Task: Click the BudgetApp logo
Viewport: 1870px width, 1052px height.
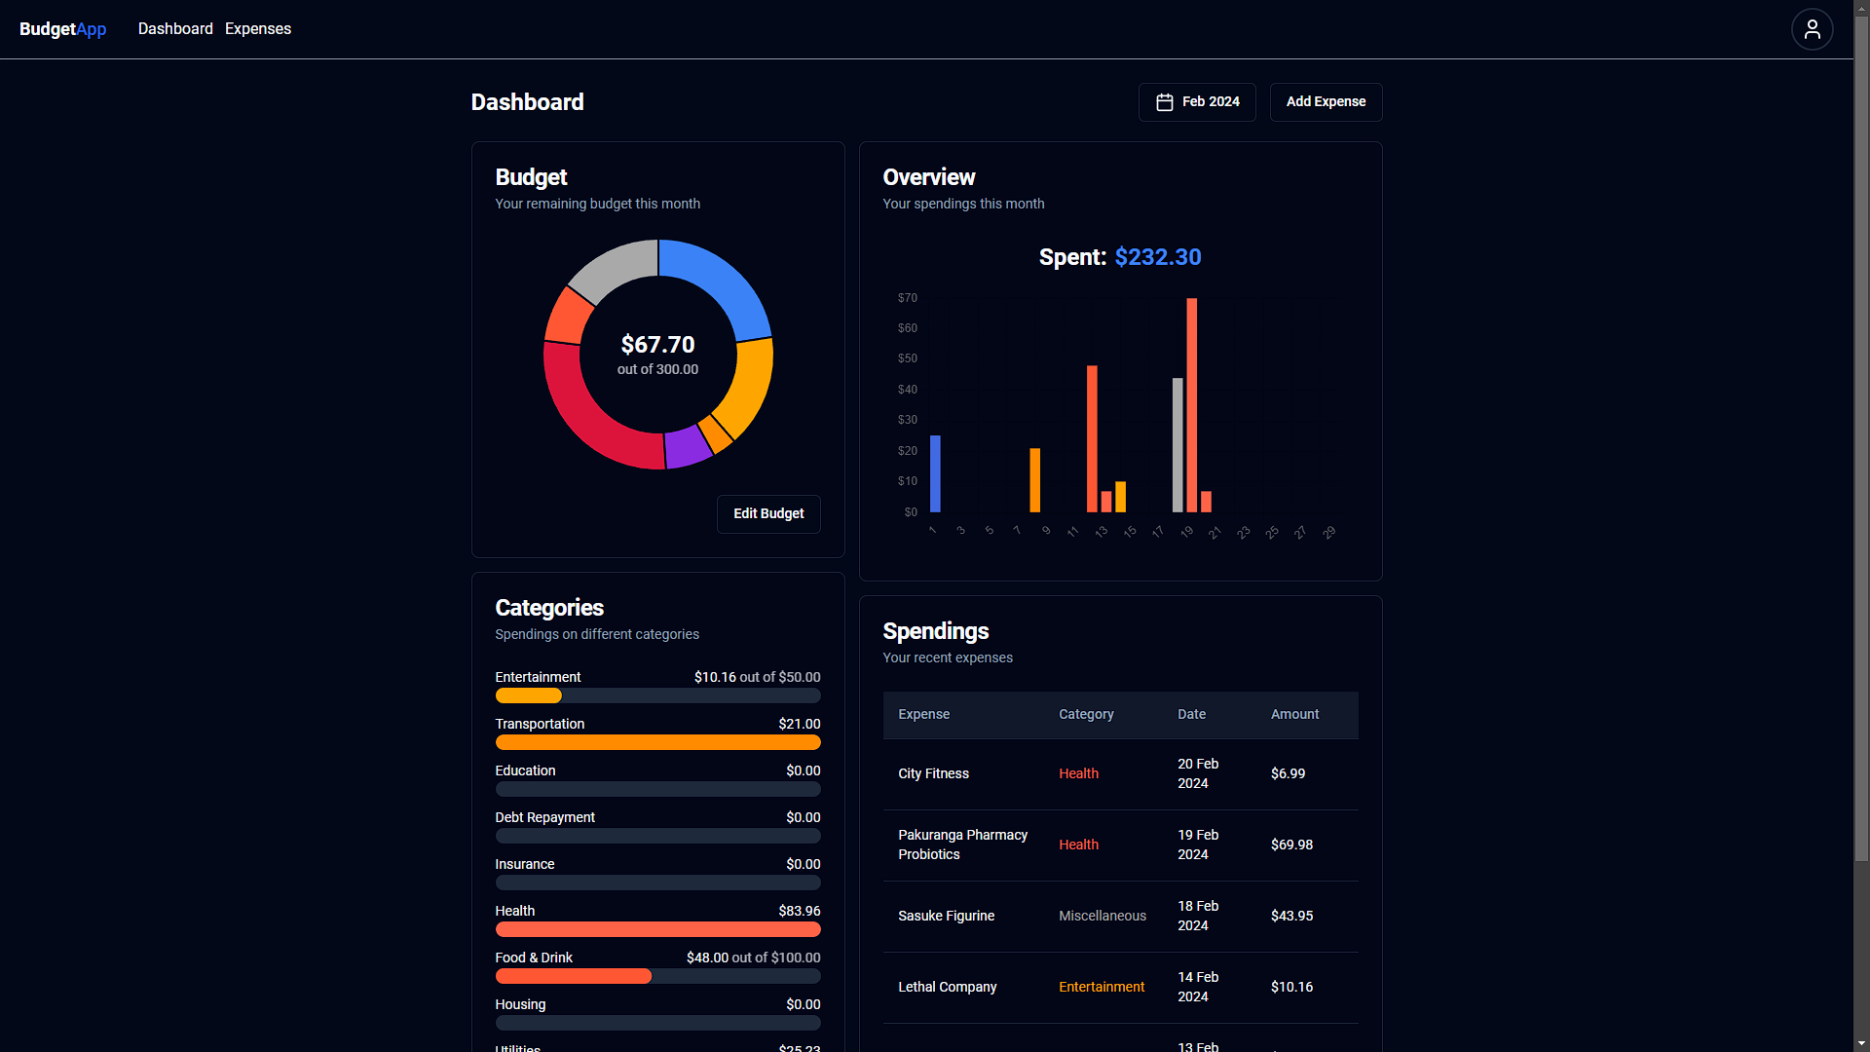Action: pos(63,29)
